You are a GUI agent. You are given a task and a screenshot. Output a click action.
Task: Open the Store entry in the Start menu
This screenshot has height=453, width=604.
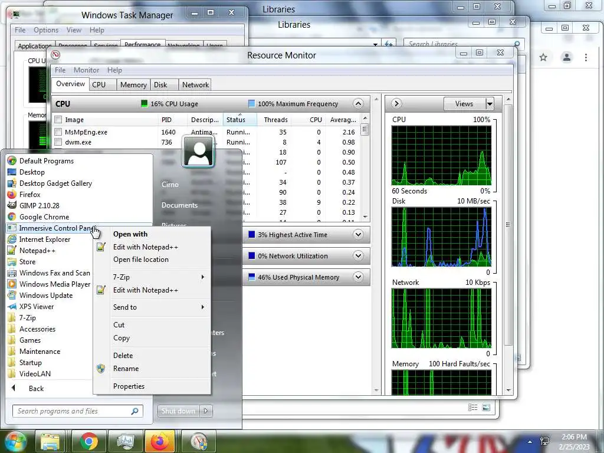(x=27, y=261)
